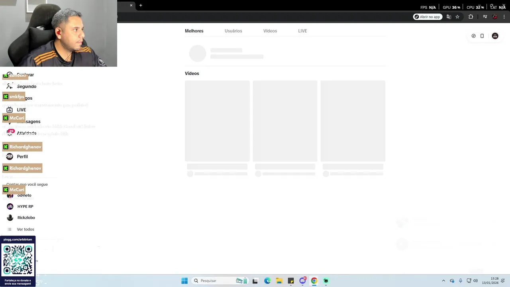Click the first loading video thumbnail
Image resolution: width=510 pixels, height=287 pixels.
tap(217, 121)
